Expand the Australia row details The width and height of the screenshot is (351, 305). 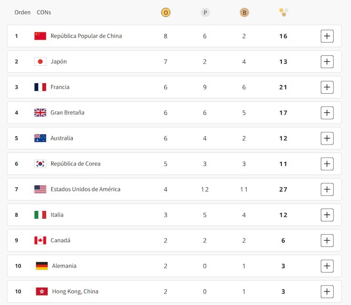click(327, 138)
